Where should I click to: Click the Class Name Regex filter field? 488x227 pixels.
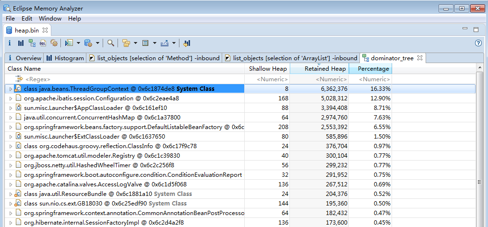pyautogui.click(x=125, y=79)
